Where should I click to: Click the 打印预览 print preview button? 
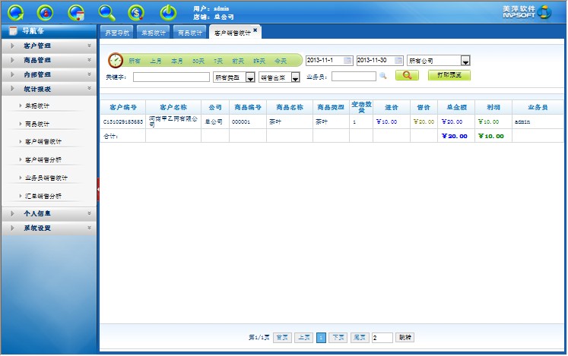pos(449,76)
